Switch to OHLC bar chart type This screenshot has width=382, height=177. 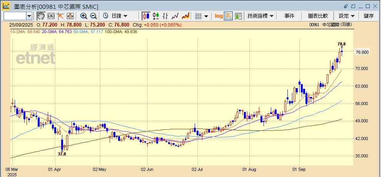pyautogui.click(x=165, y=16)
